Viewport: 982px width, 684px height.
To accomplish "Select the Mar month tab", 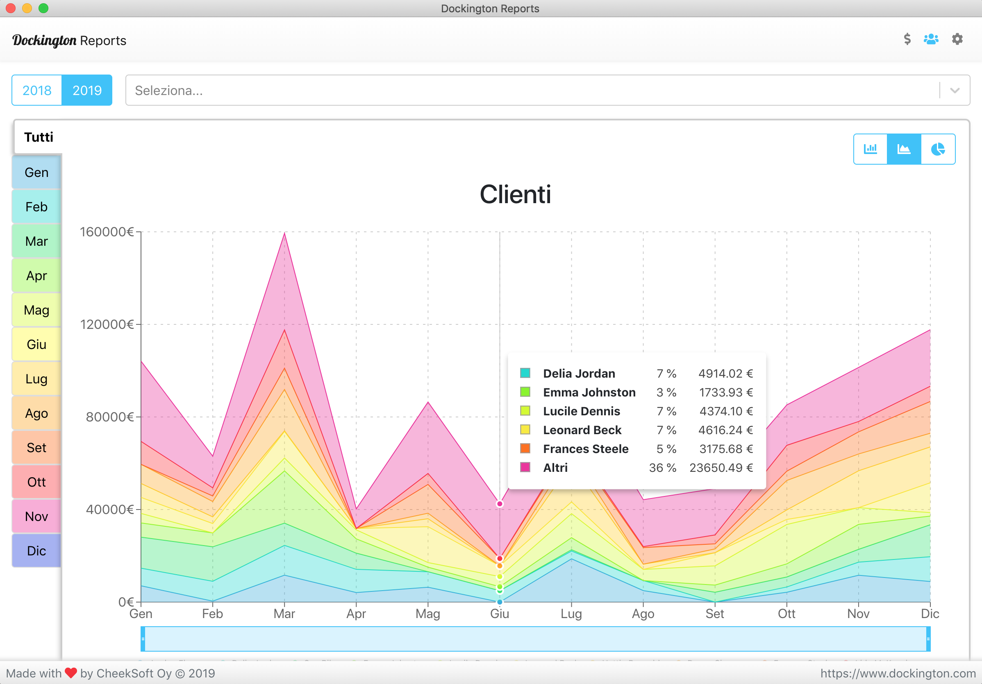I will tap(36, 242).
